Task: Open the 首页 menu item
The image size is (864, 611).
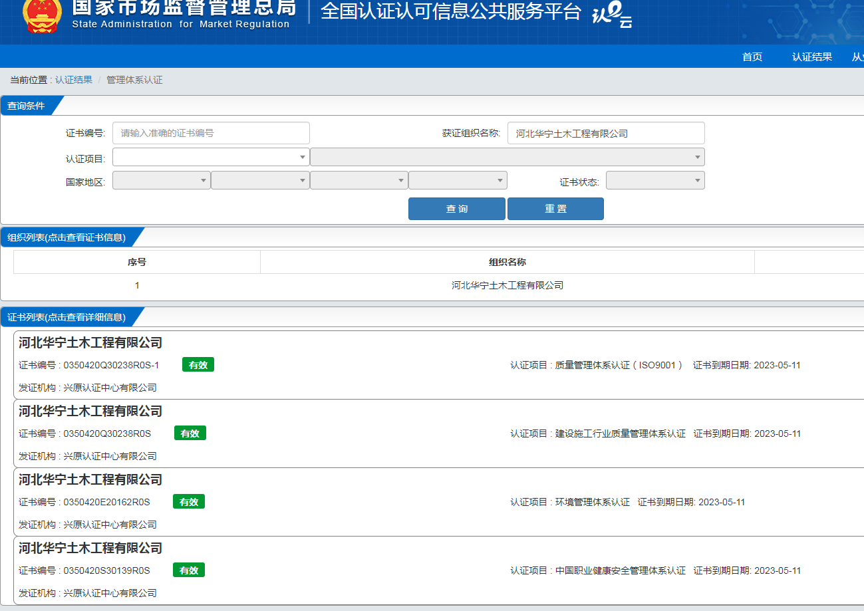Action: coord(752,57)
